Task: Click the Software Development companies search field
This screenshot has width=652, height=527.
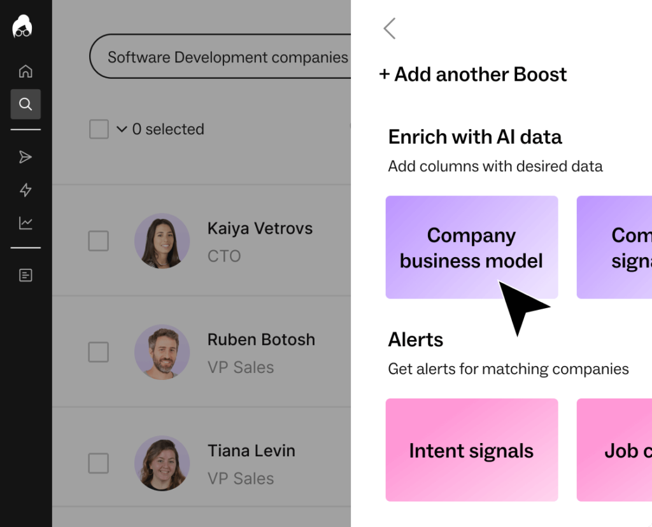Action: (220, 57)
